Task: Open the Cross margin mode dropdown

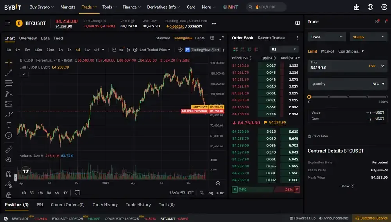Action: (326, 37)
